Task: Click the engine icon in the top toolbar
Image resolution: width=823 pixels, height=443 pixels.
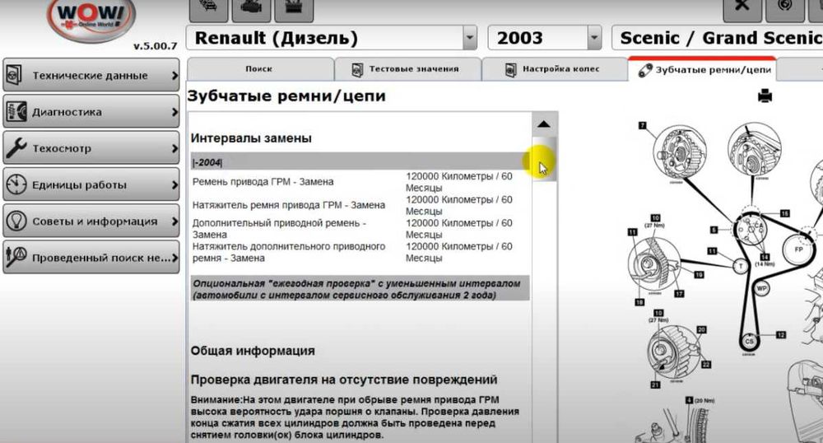Action: [x=251, y=9]
